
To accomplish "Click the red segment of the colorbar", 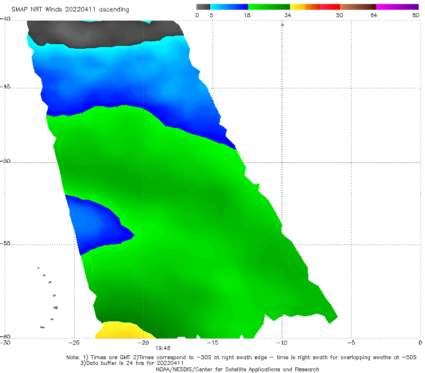I will (330, 7).
